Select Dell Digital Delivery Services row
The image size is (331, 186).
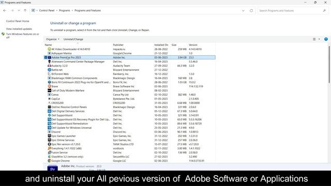click(x=130, y=111)
